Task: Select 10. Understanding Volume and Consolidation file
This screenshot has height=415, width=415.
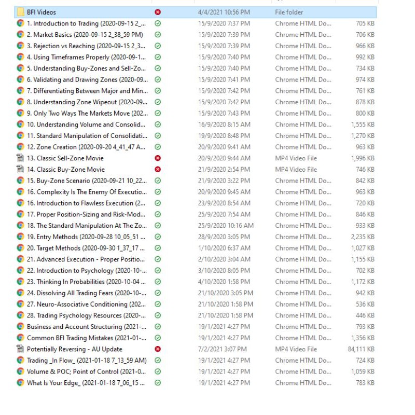Action: click(x=86, y=125)
